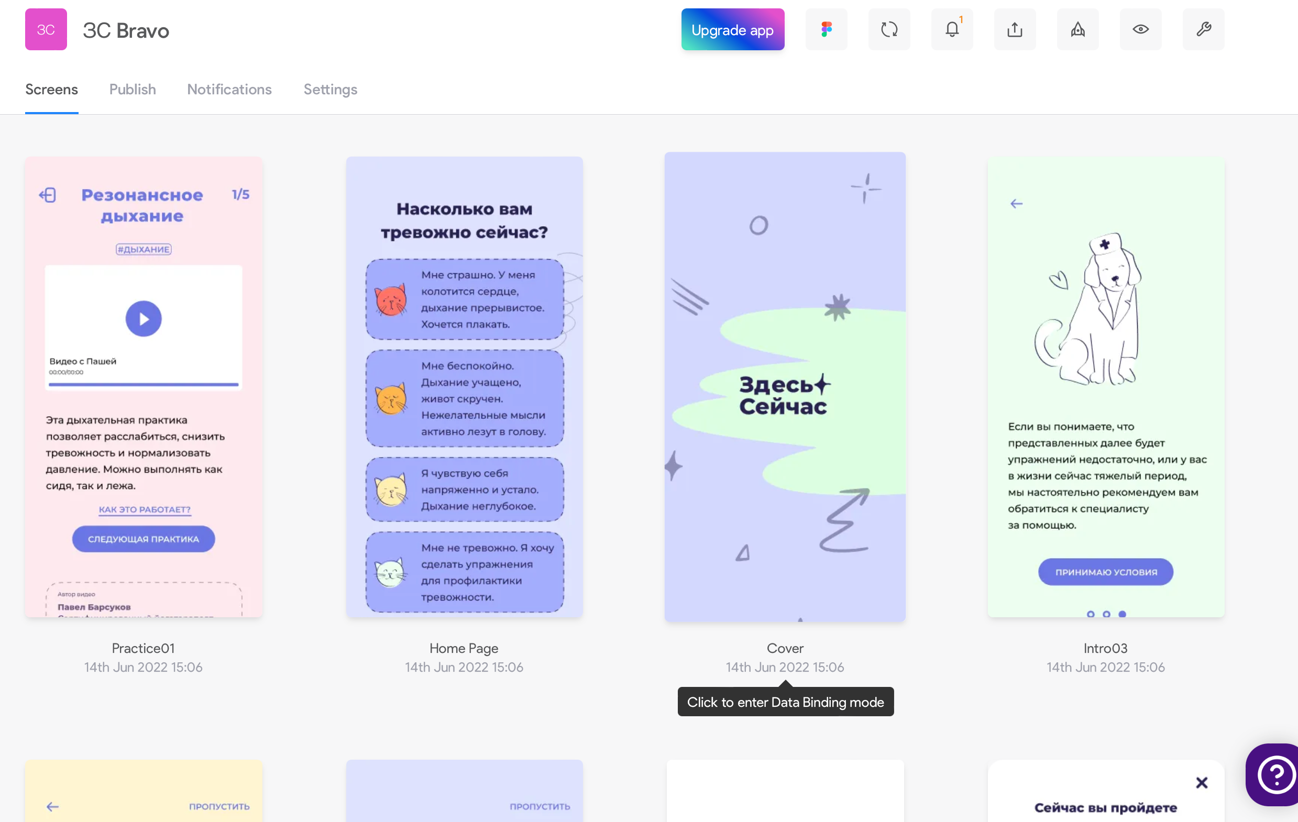1298x822 pixels.
Task: Click the Intro03 screen name label
Action: [1106, 648]
